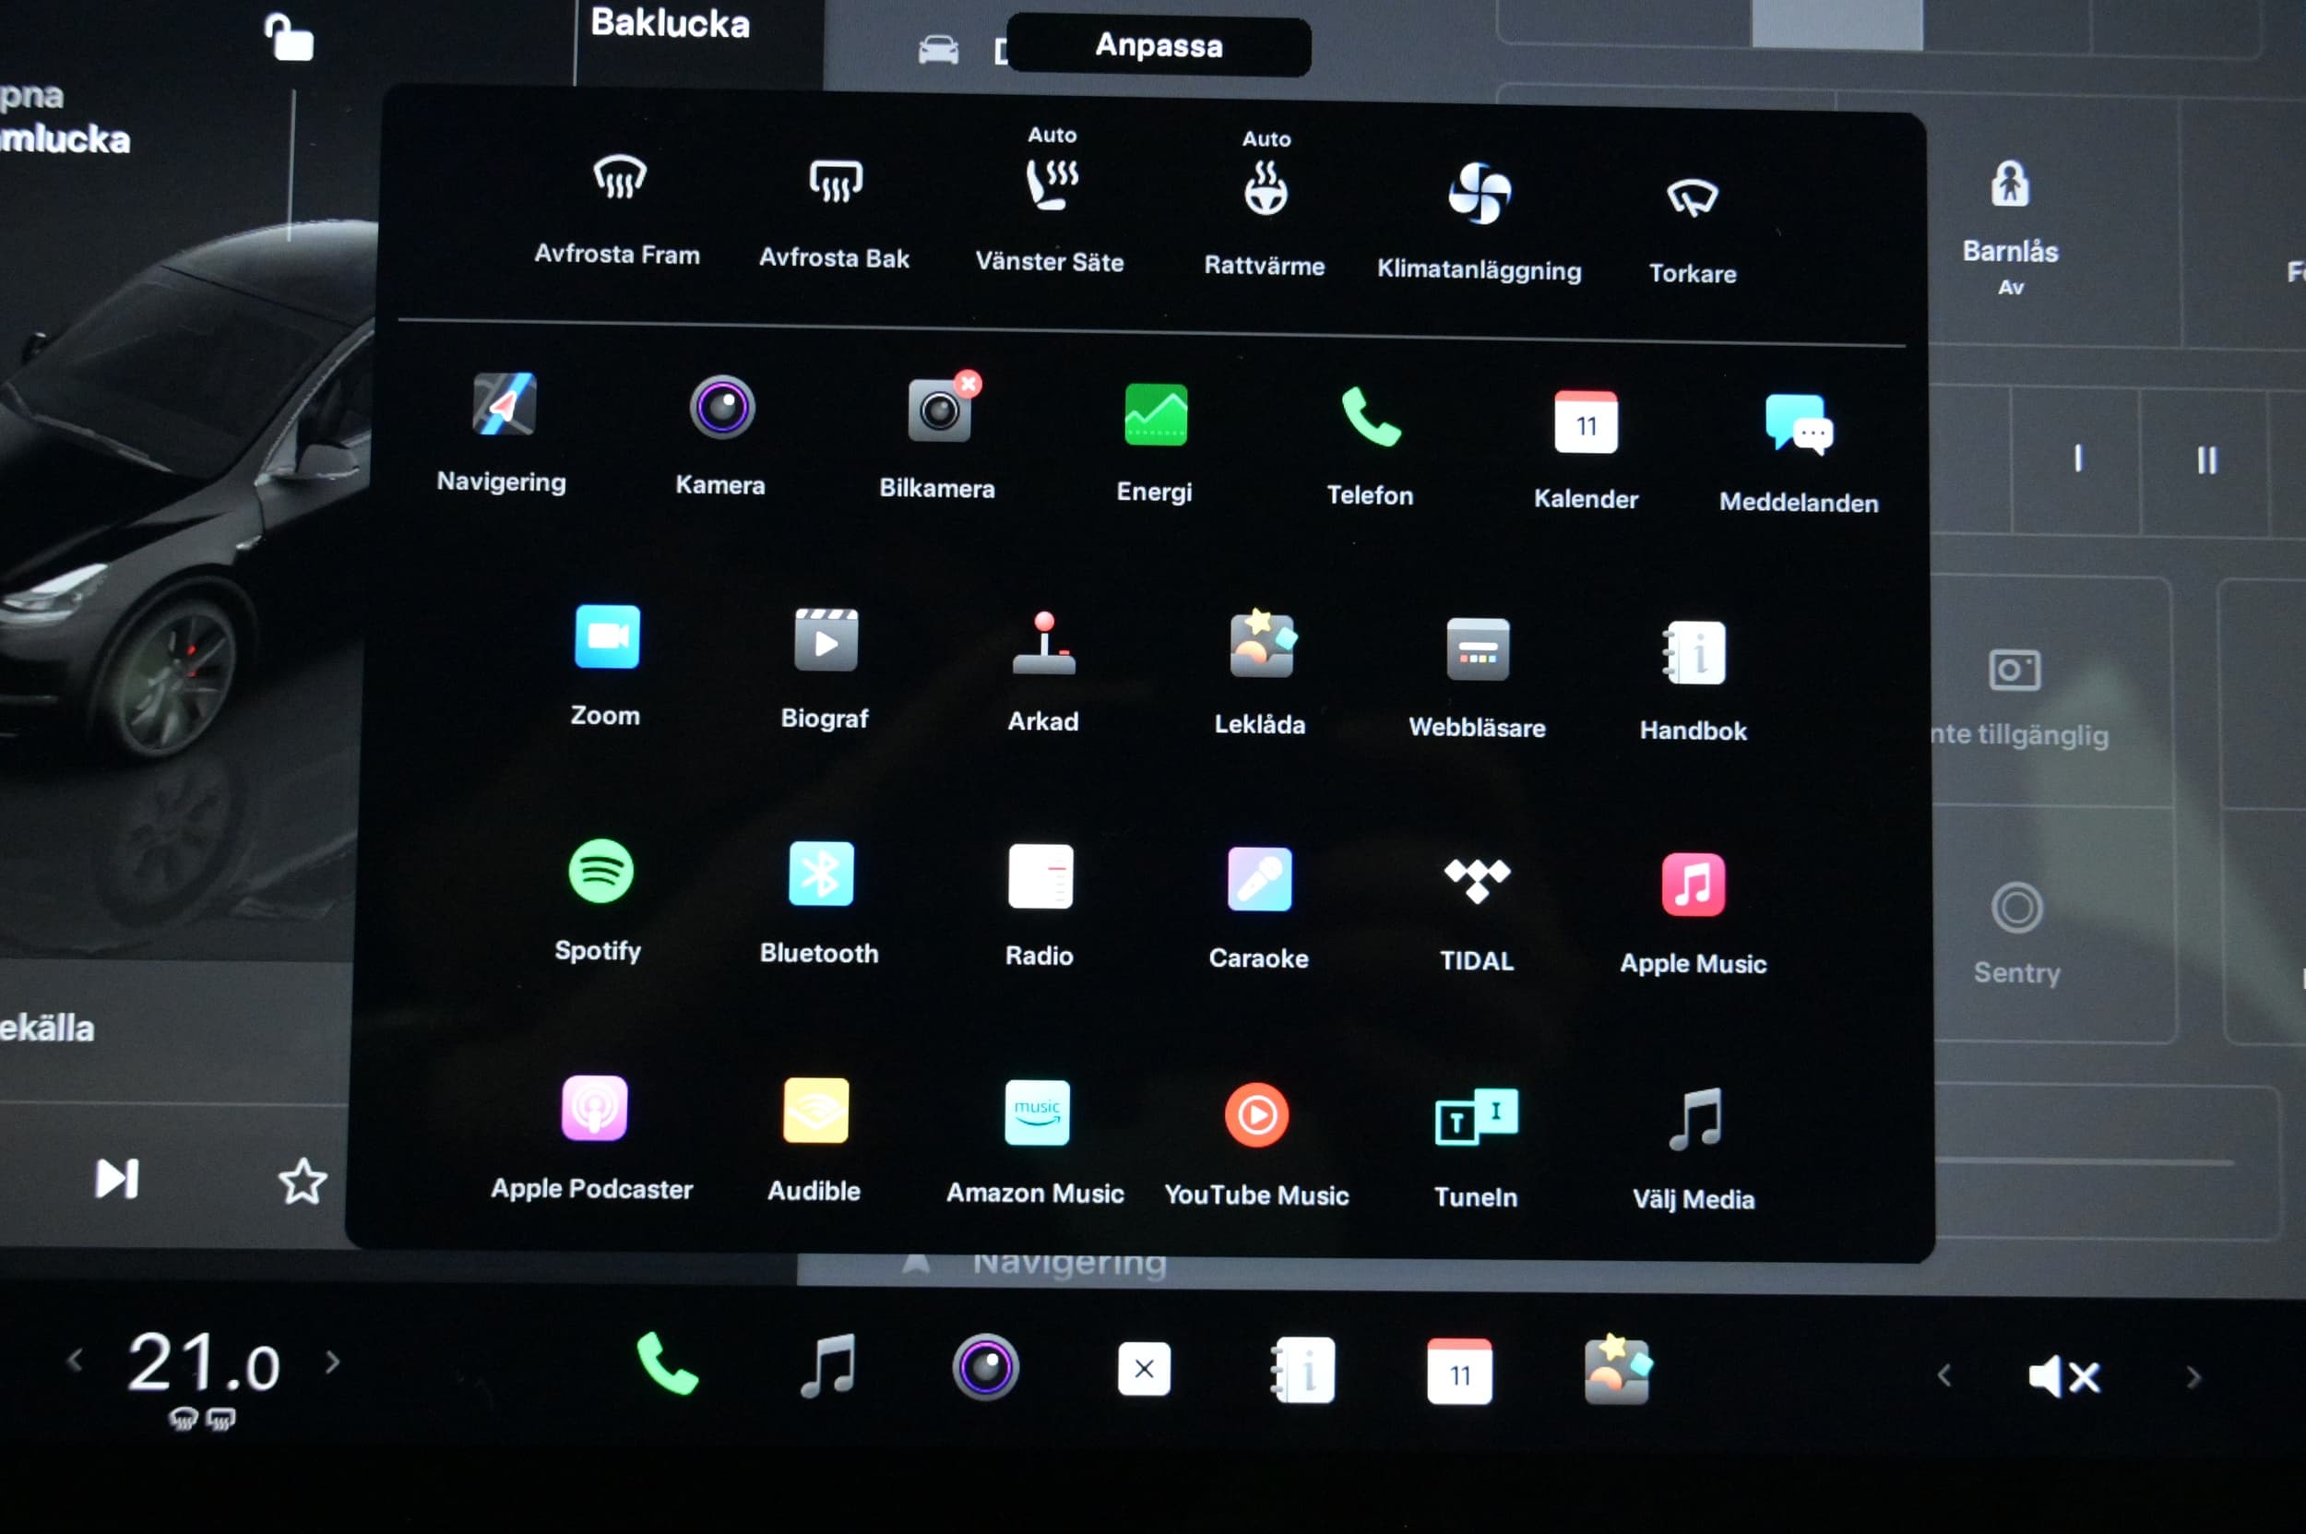The width and height of the screenshot is (2306, 1534).
Task: Lower volume with left chevron
Action: (x=1944, y=1375)
